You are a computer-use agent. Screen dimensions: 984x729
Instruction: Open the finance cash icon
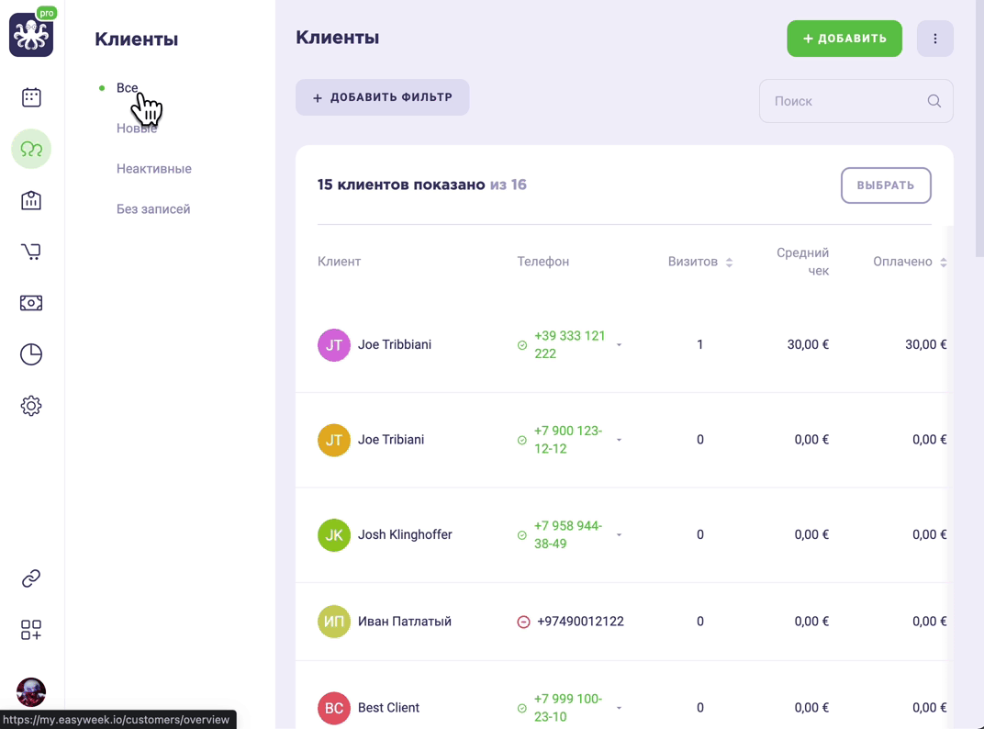click(x=31, y=303)
